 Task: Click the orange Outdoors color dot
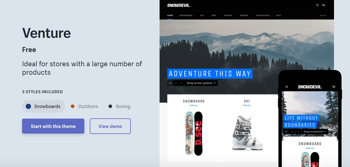pyautogui.click(x=73, y=106)
